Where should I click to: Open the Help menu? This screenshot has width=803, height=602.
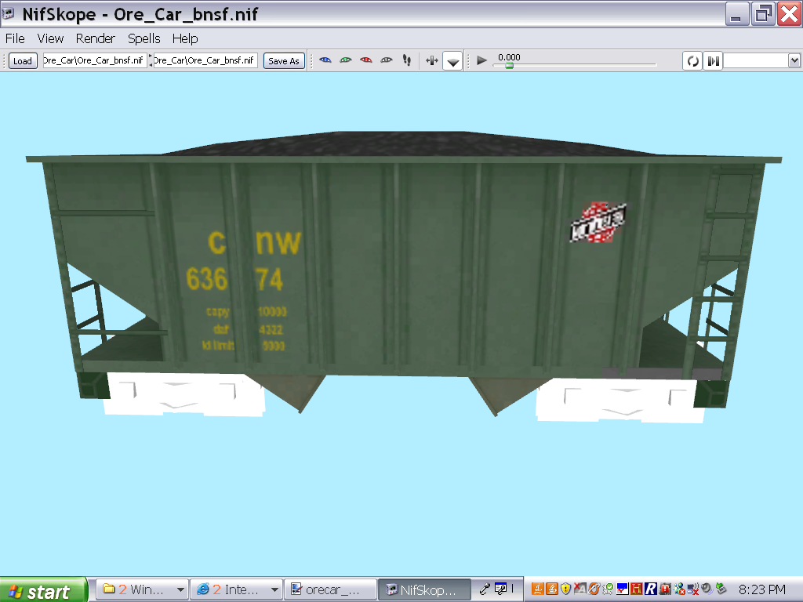click(x=185, y=38)
